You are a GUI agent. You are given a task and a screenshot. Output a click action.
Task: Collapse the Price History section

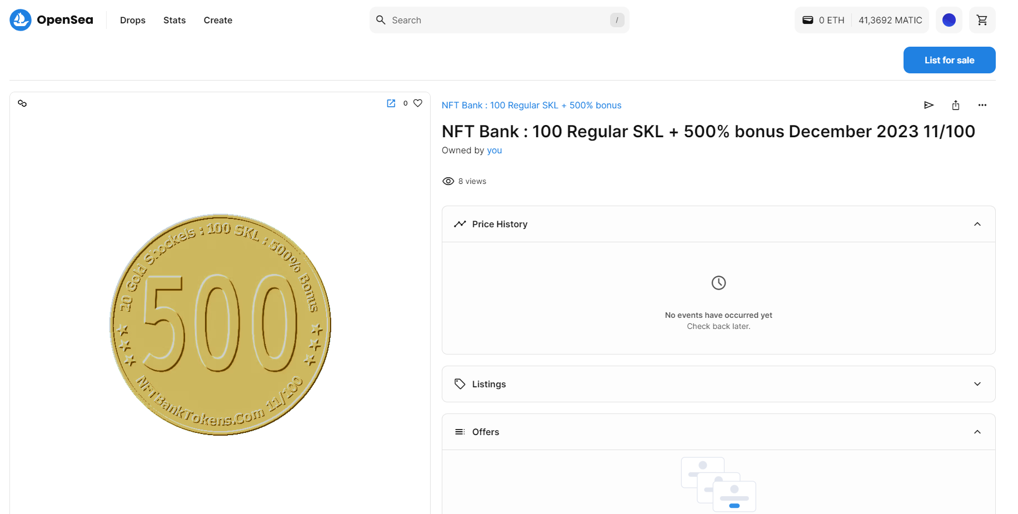pyautogui.click(x=977, y=224)
